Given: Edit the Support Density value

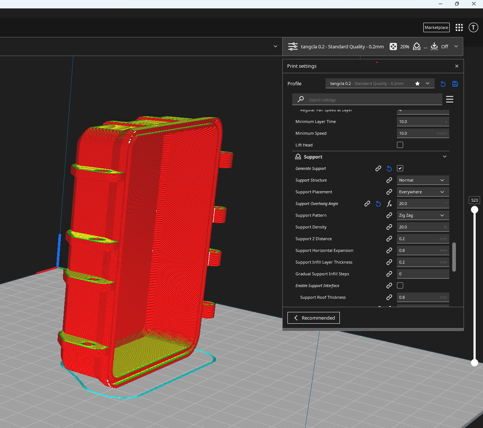Looking at the screenshot, I should point(423,227).
